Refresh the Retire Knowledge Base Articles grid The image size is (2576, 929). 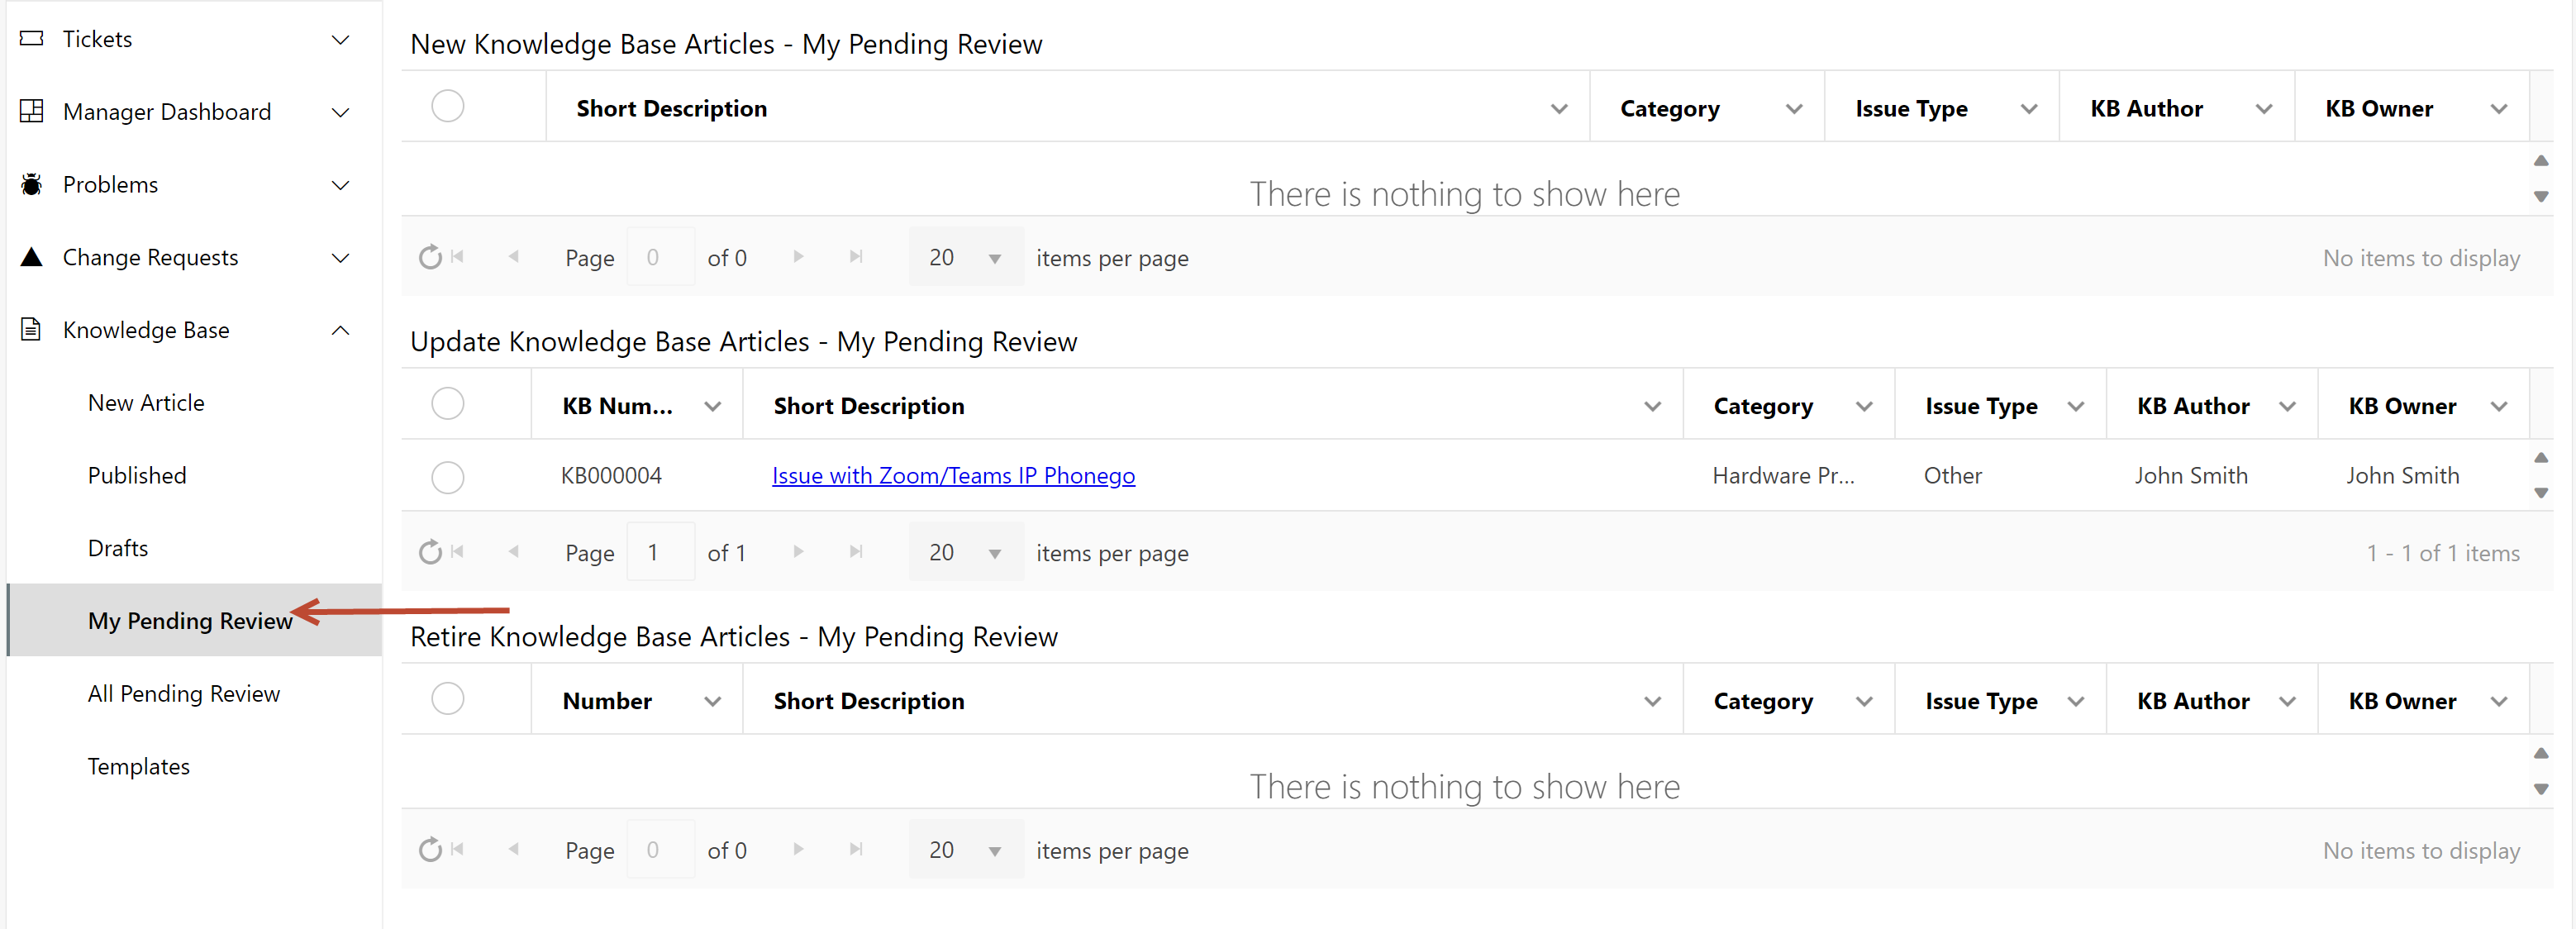tap(430, 849)
